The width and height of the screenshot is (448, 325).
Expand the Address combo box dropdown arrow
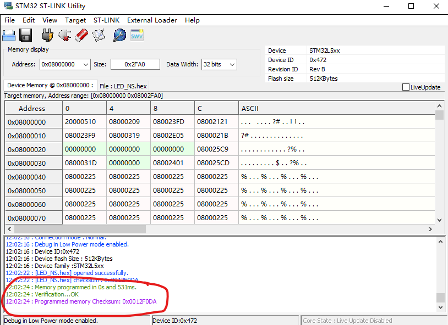pos(86,65)
